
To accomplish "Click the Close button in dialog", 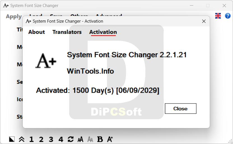I will (x=181, y=109).
